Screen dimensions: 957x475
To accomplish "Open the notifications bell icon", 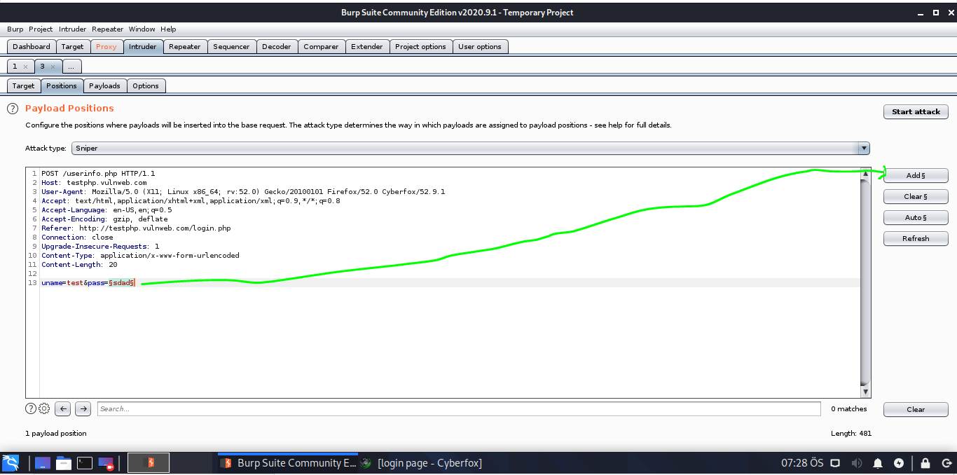I will pyautogui.click(x=878, y=463).
